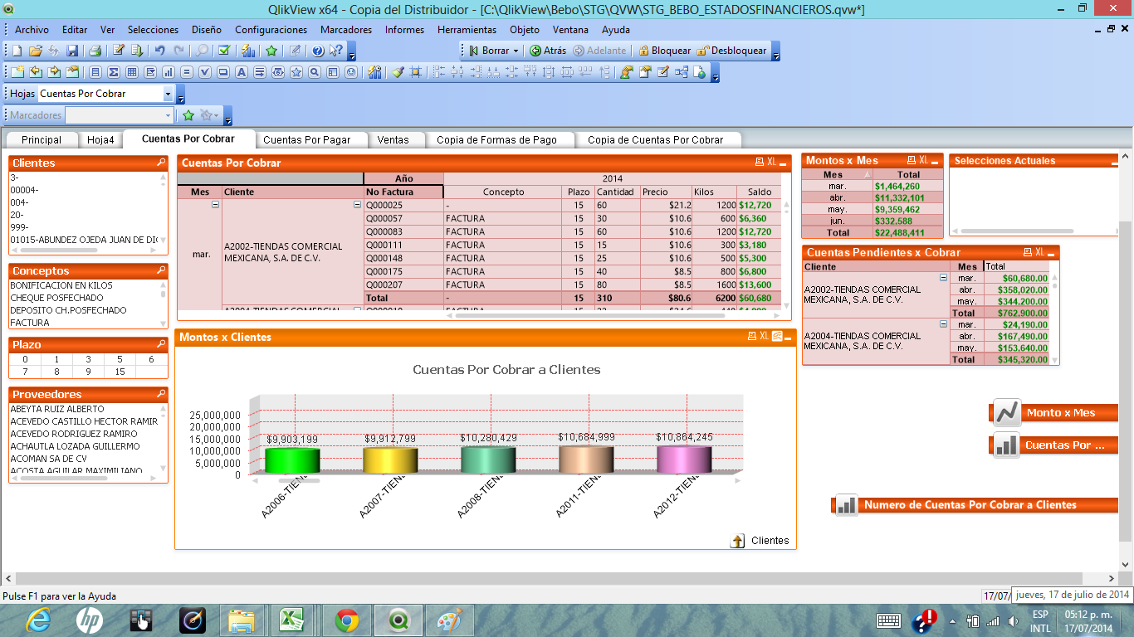This screenshot has width=1134, height=637.
Task: Click the Print icon in the toolbar
Action: pyautogui.click(x=95, y=51)
